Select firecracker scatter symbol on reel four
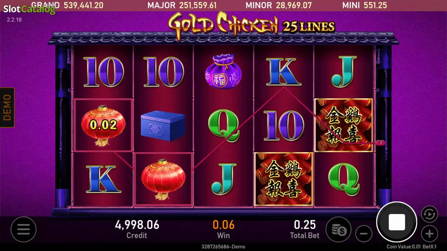 click(284, 179)
